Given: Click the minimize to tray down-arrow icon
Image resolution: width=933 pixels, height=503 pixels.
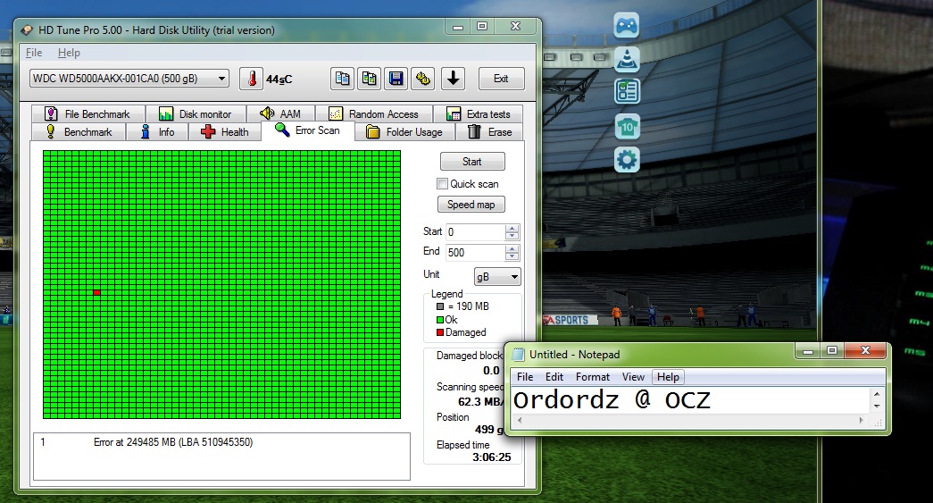Looking at the screenshot, I should [453, 79].
